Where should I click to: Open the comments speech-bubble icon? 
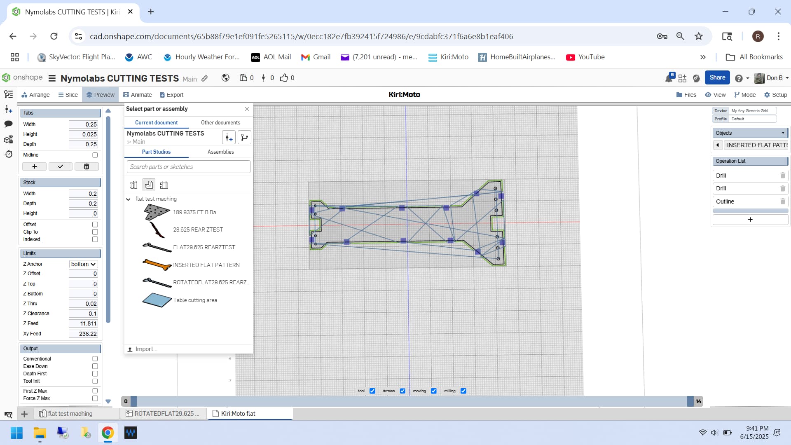(8, 124)
